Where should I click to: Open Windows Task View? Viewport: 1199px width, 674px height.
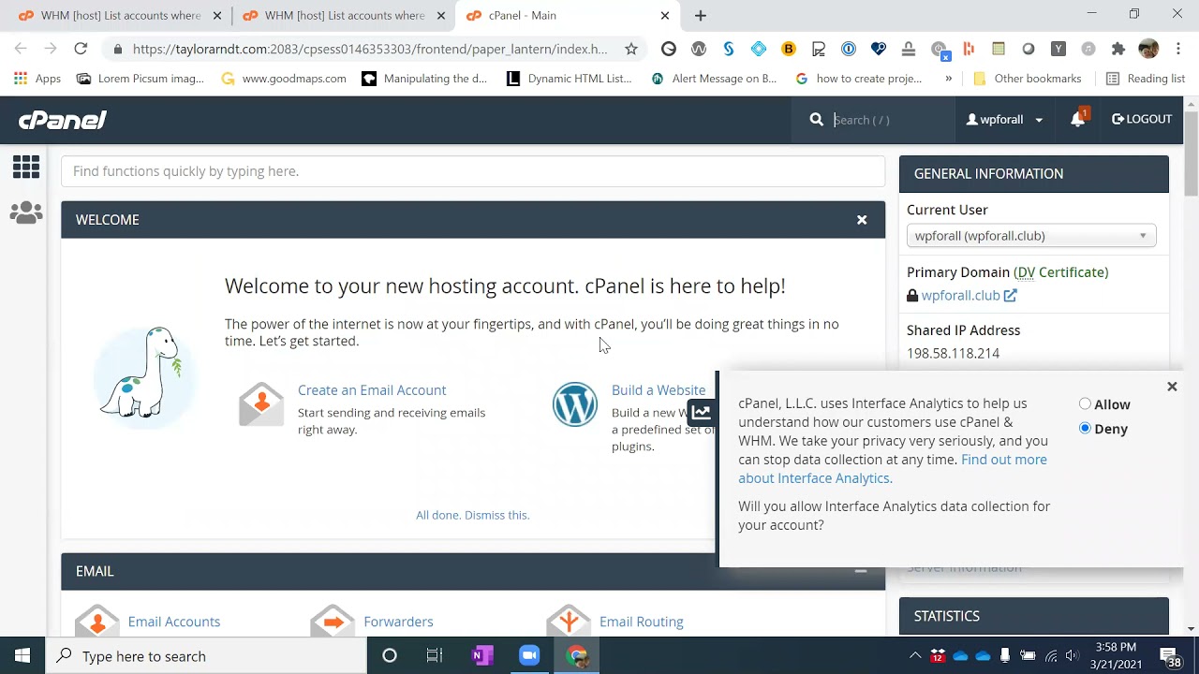435,656
